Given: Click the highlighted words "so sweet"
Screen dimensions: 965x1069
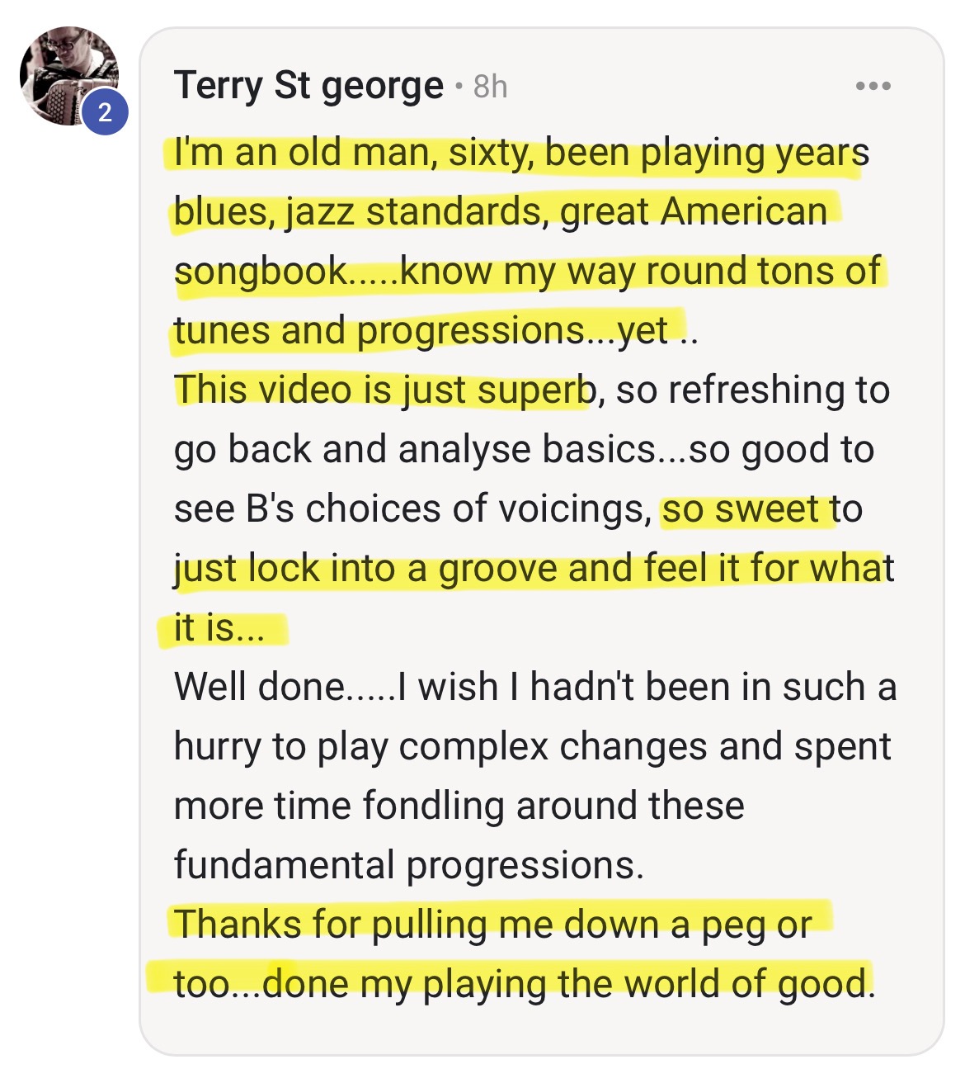Looking at the screenshot, I should [740, 509].
